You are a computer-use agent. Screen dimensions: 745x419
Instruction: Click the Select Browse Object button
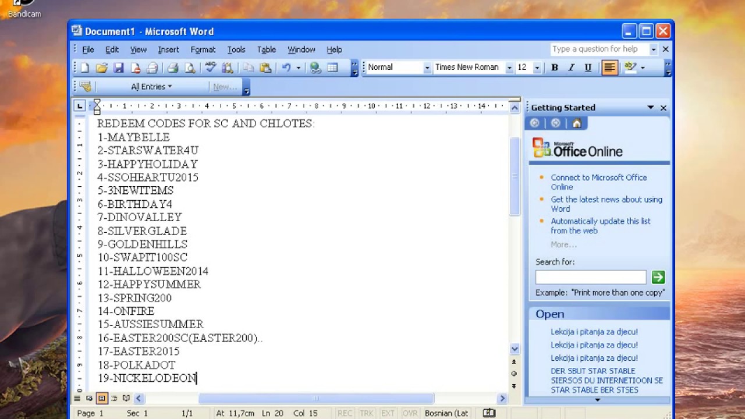[x=514, y=374]
